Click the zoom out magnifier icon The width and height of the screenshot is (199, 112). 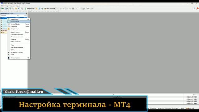[70, 8]
